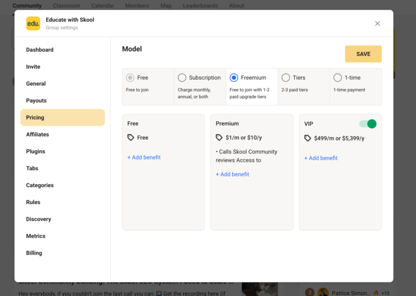
Task: Open the Payouts settings section
Action: tap(36, 101)
